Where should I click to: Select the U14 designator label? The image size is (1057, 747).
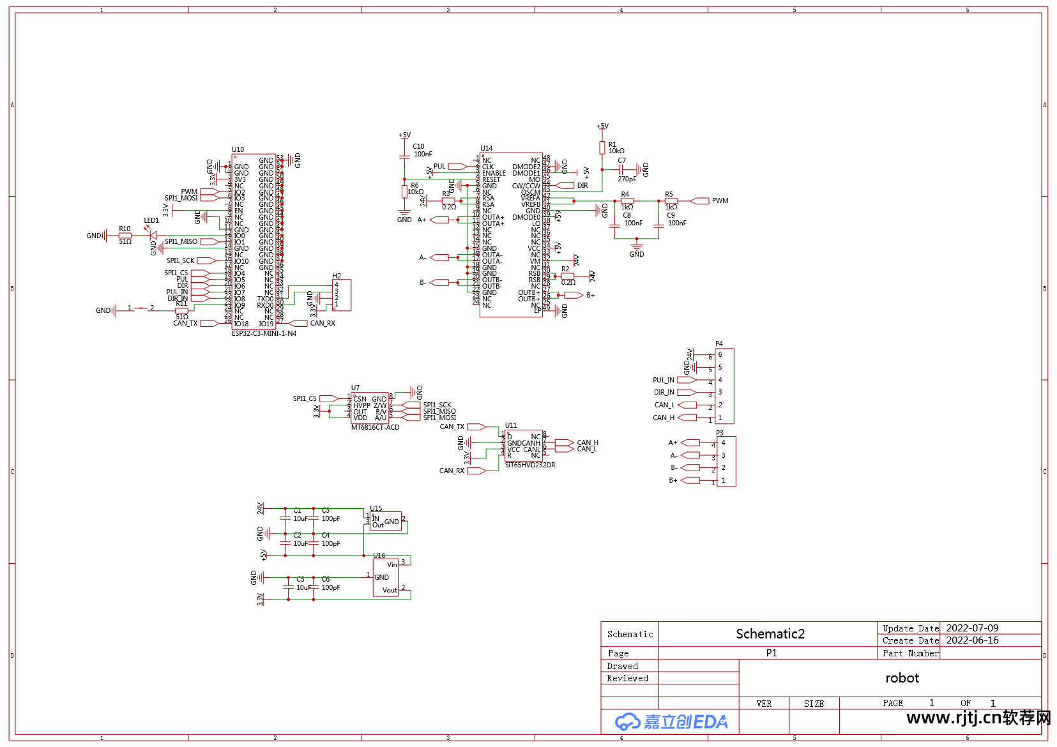click(x=487, y=148)
